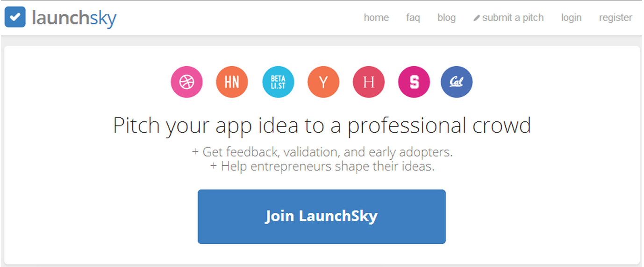Screen dimensions: 644x267
Task: Click the magenta Stanford S icon
Action: pos(414,82)
